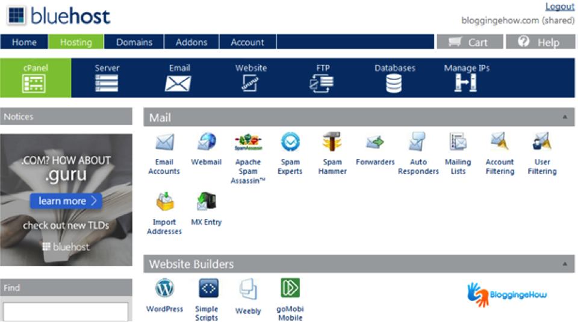
Task: Click the Logout link
Action: click(559, 7)
